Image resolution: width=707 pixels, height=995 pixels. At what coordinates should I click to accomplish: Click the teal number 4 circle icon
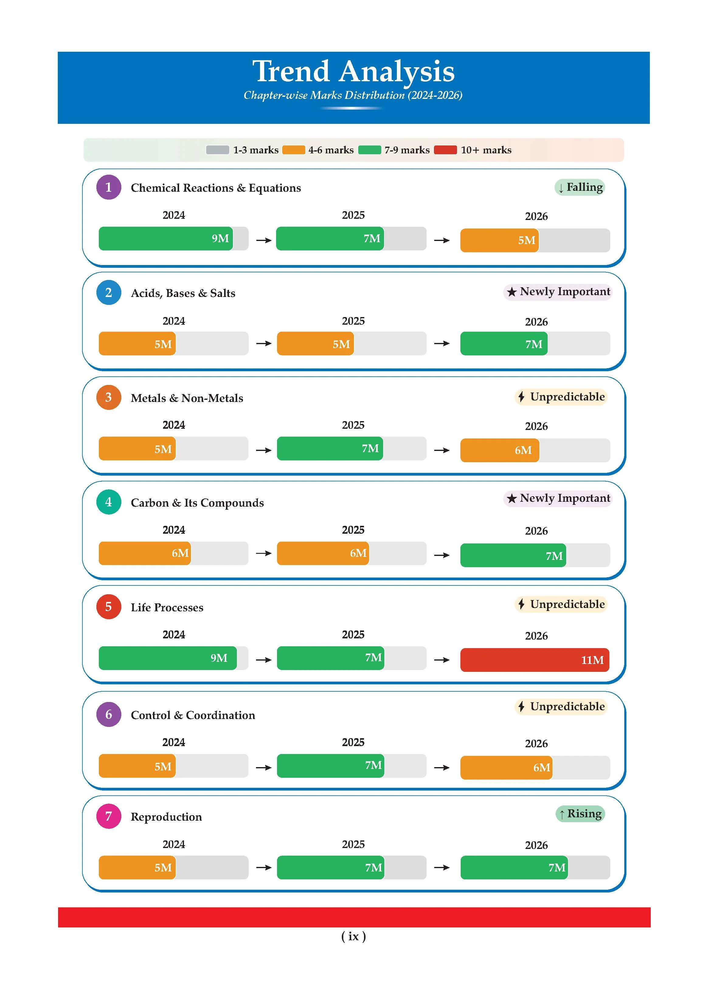pos(108,502)
